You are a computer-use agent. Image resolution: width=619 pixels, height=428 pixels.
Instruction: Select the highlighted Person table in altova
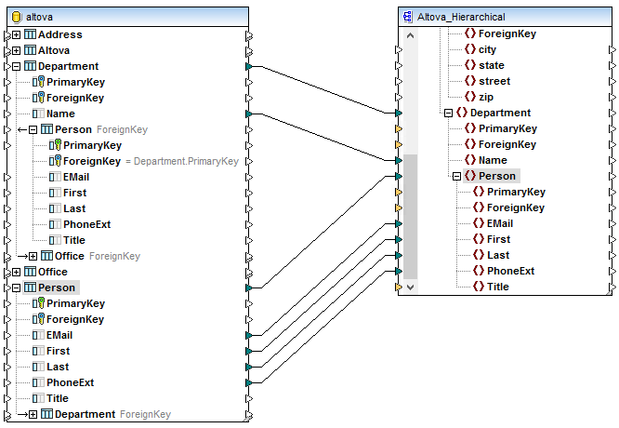(57, 288)
